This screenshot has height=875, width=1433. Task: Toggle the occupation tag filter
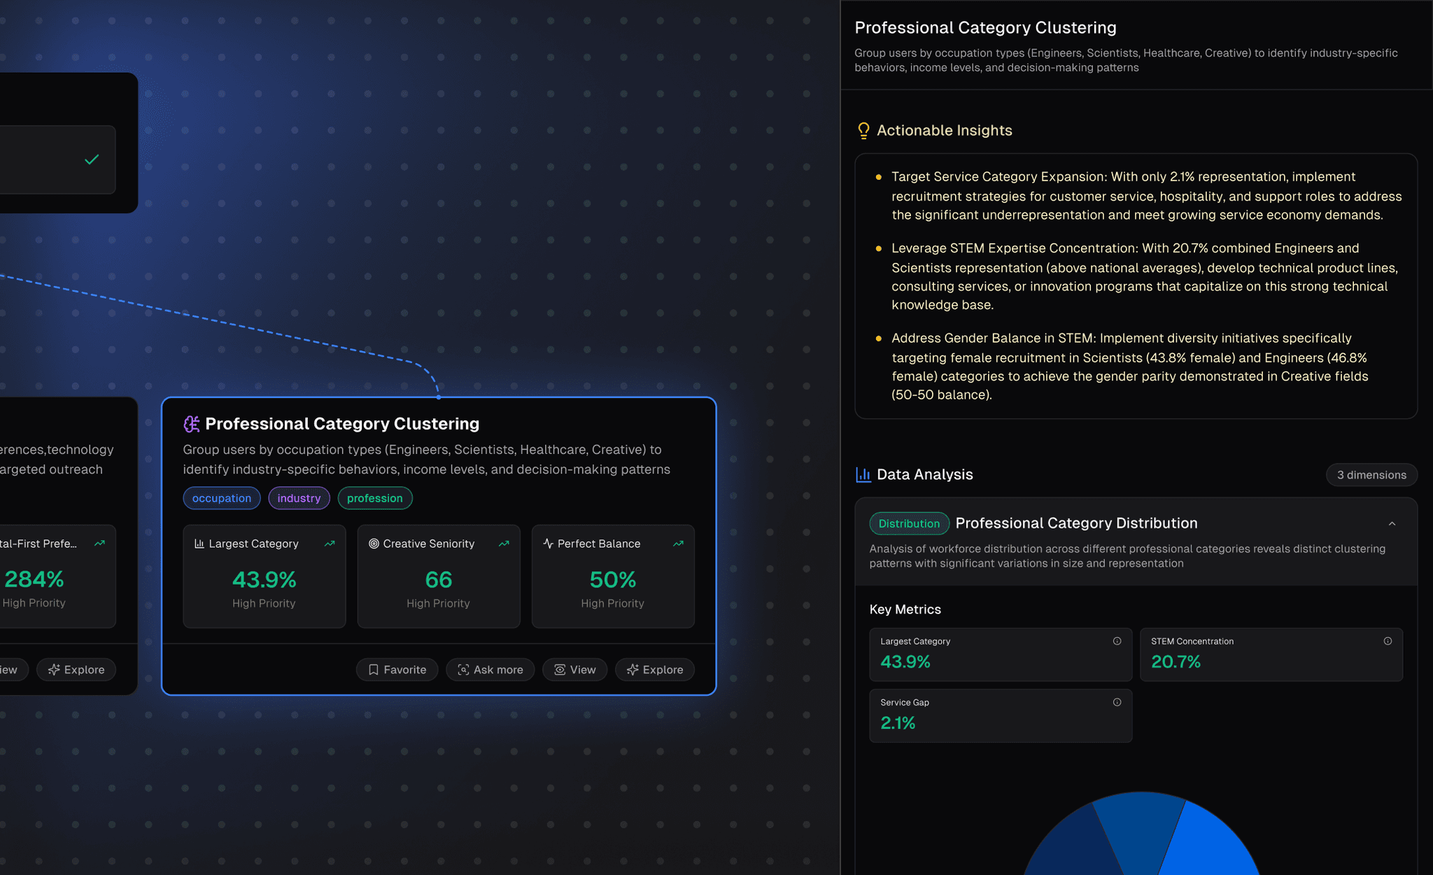[x=221, y=498]
